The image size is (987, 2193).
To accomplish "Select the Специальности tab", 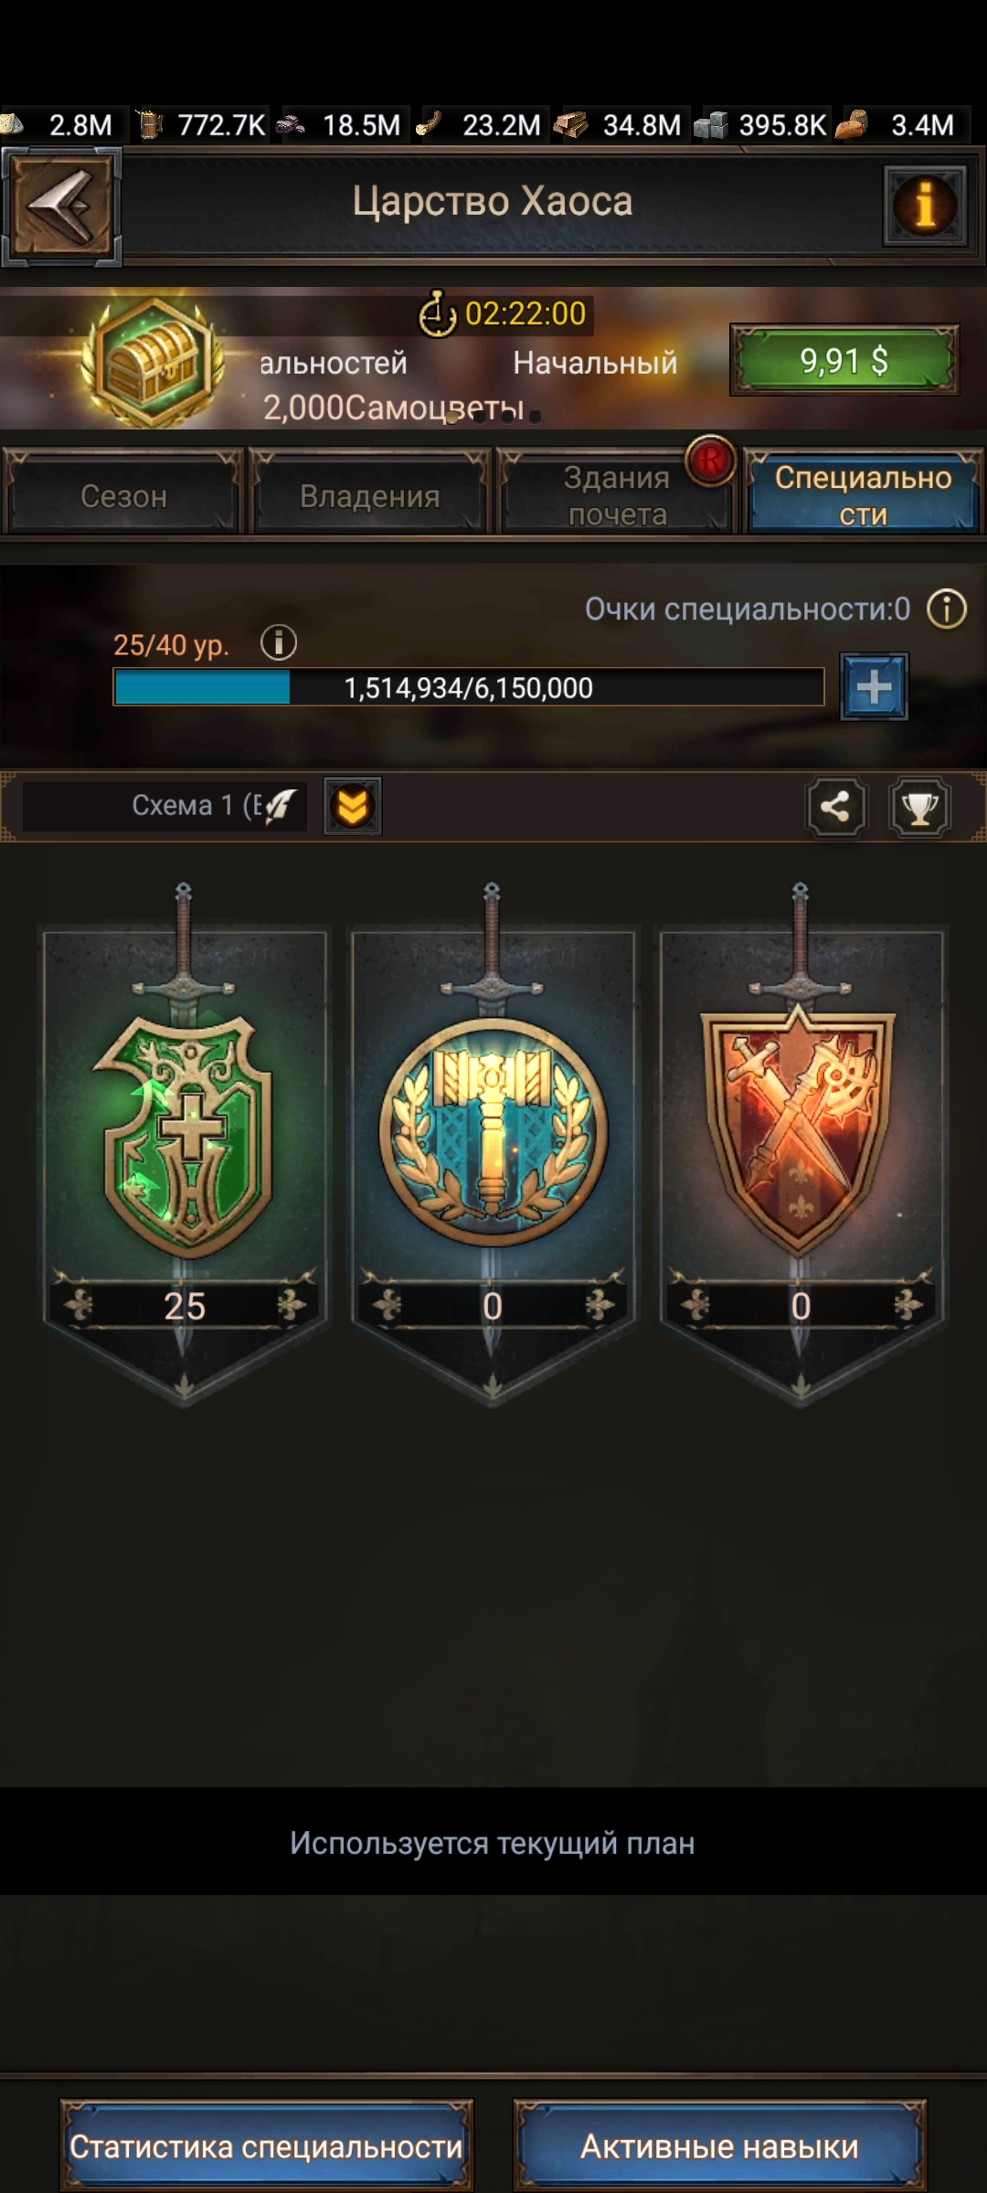I will coord(863,495).
